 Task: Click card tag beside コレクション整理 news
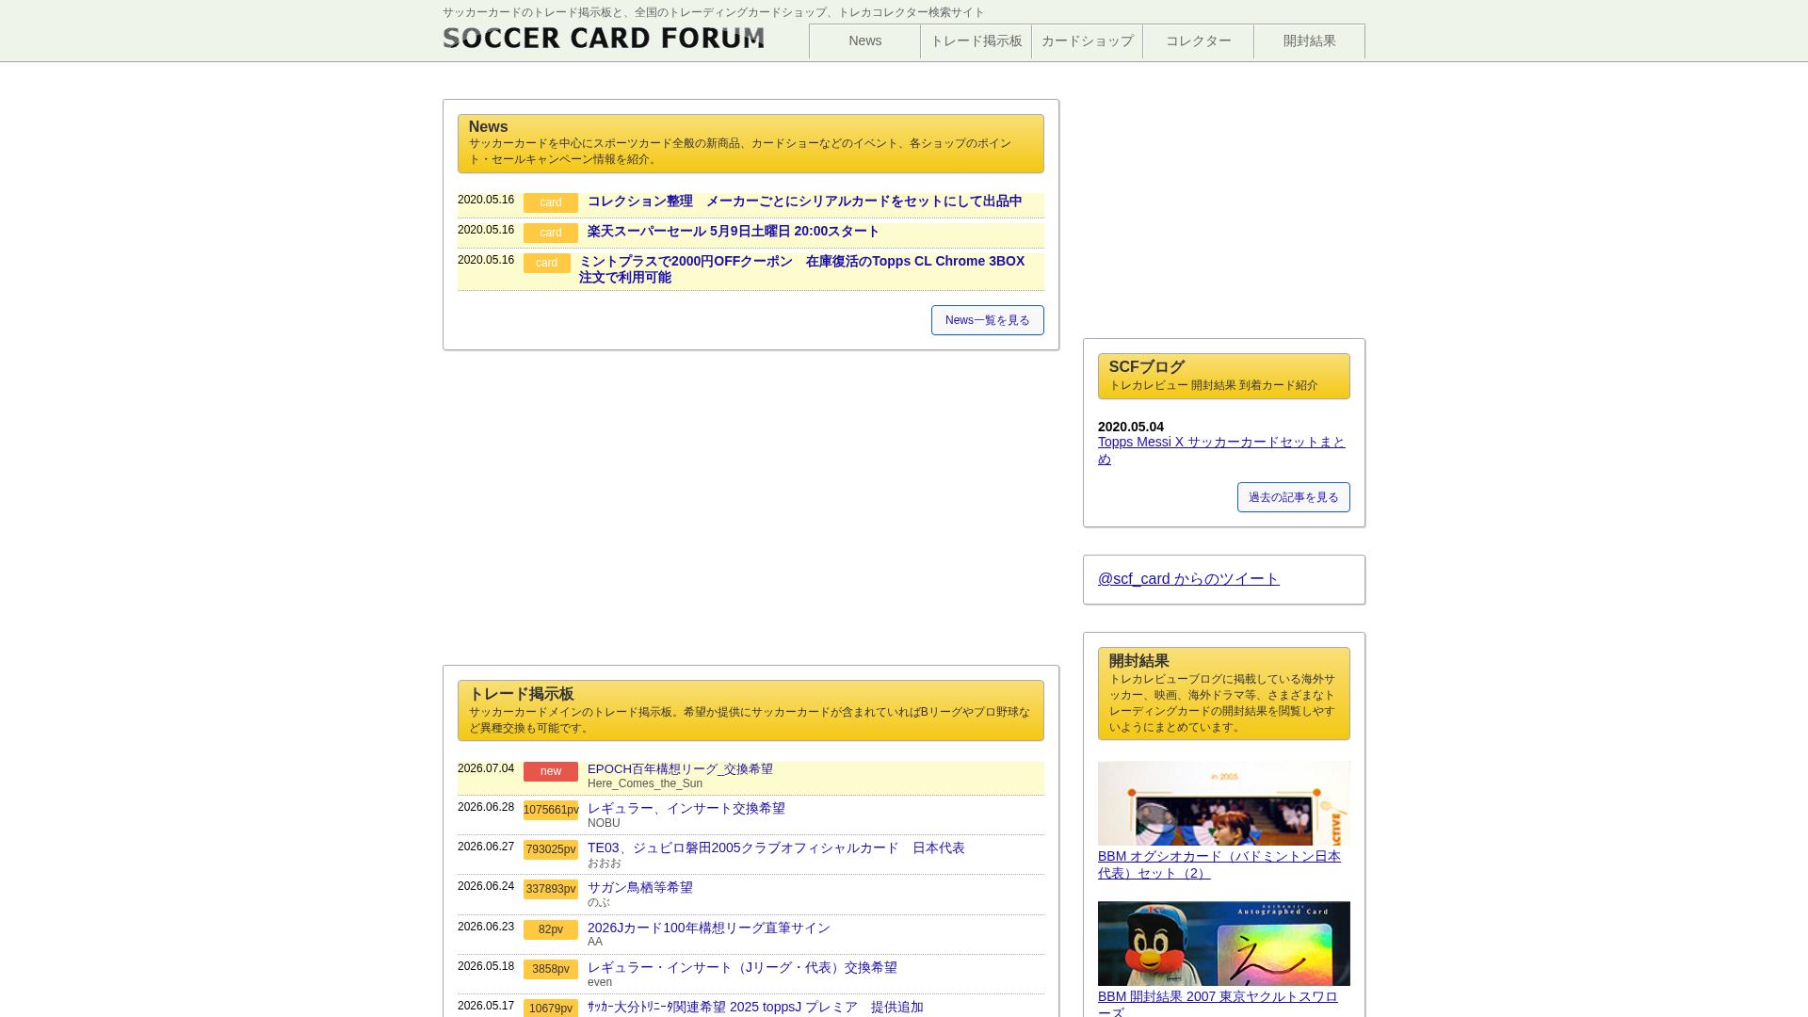[x=551, y=203]
